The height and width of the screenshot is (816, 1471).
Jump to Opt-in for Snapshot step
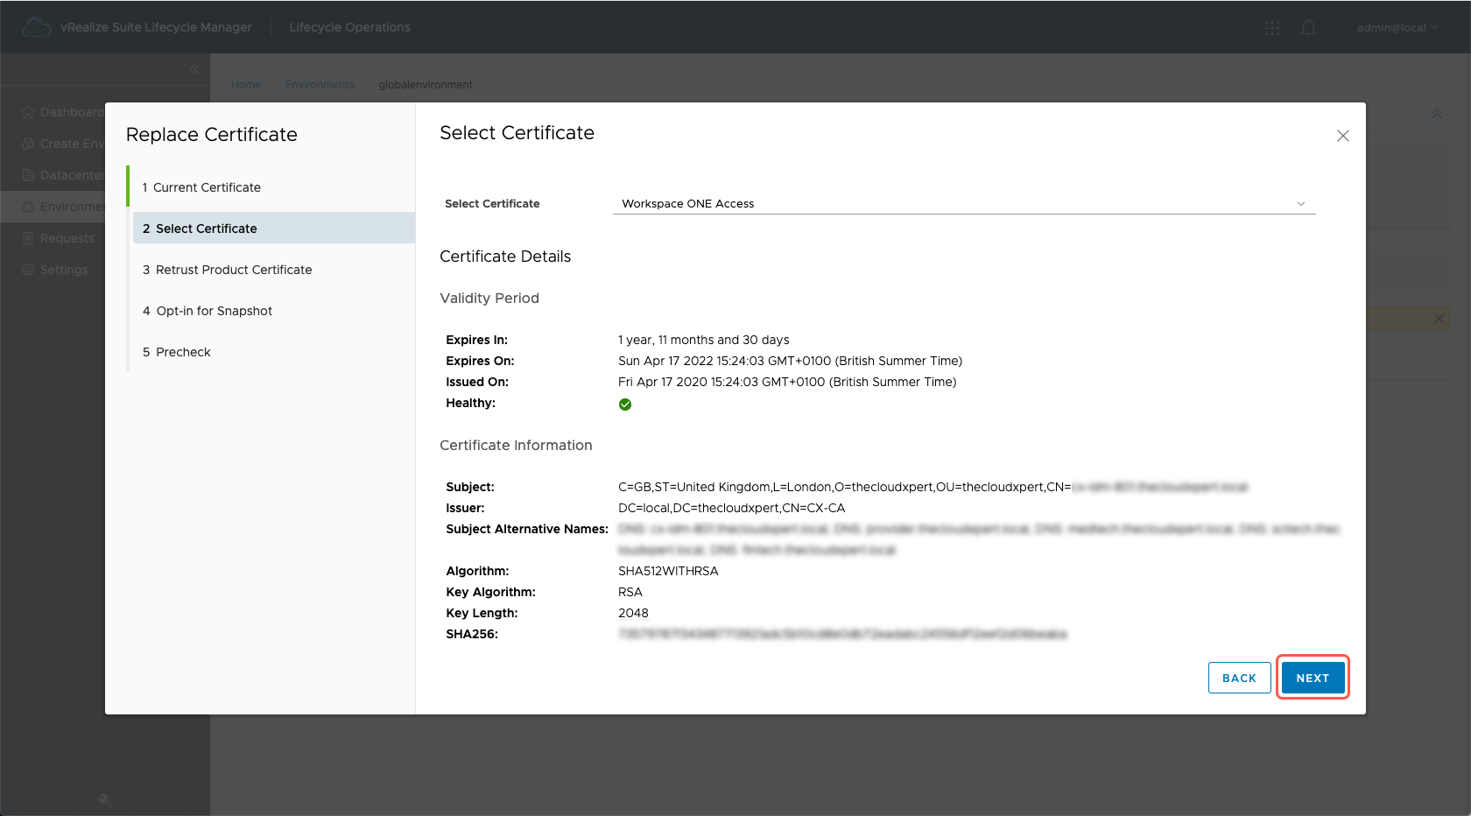coord(214,311)
